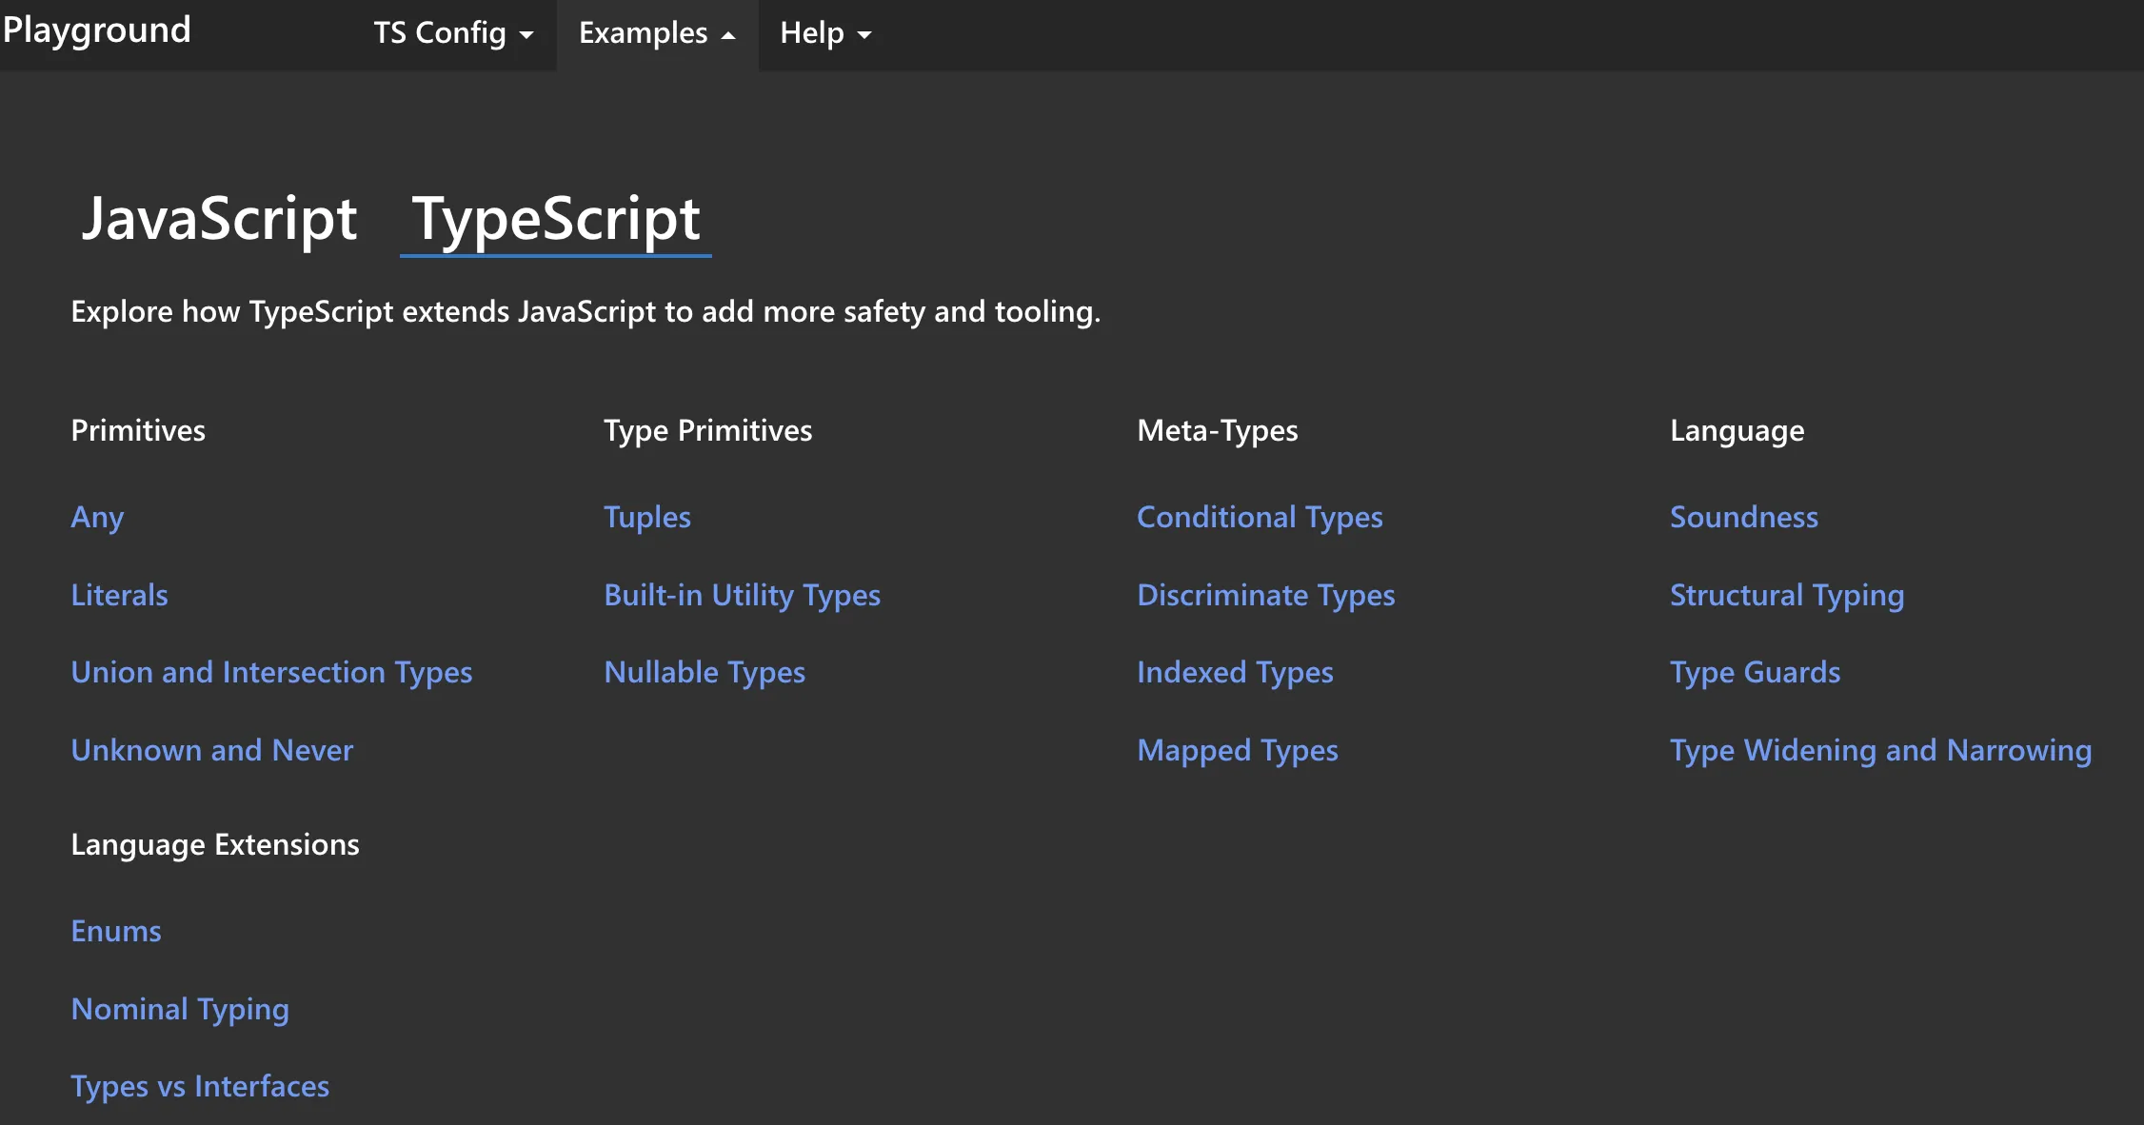Open the Conditional Types example

tap(1260, 517)
